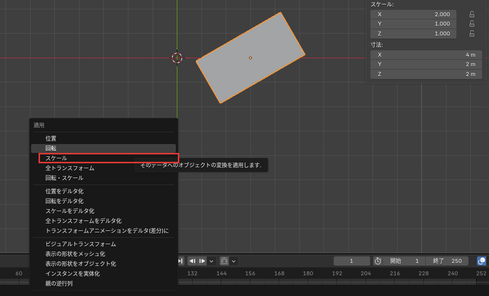The height and width of the screenshot is (296, 489).
Task: Jump to previous keyframe button
Action: click(x=193, y=261)
